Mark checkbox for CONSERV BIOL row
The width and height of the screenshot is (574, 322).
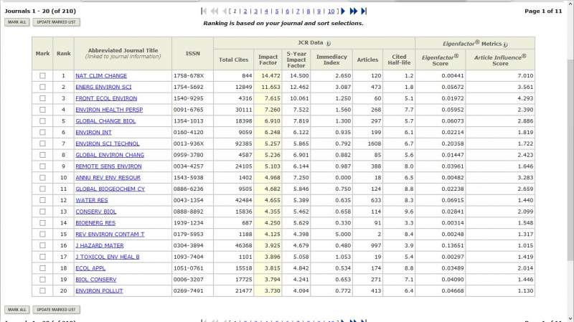(42, 212)
